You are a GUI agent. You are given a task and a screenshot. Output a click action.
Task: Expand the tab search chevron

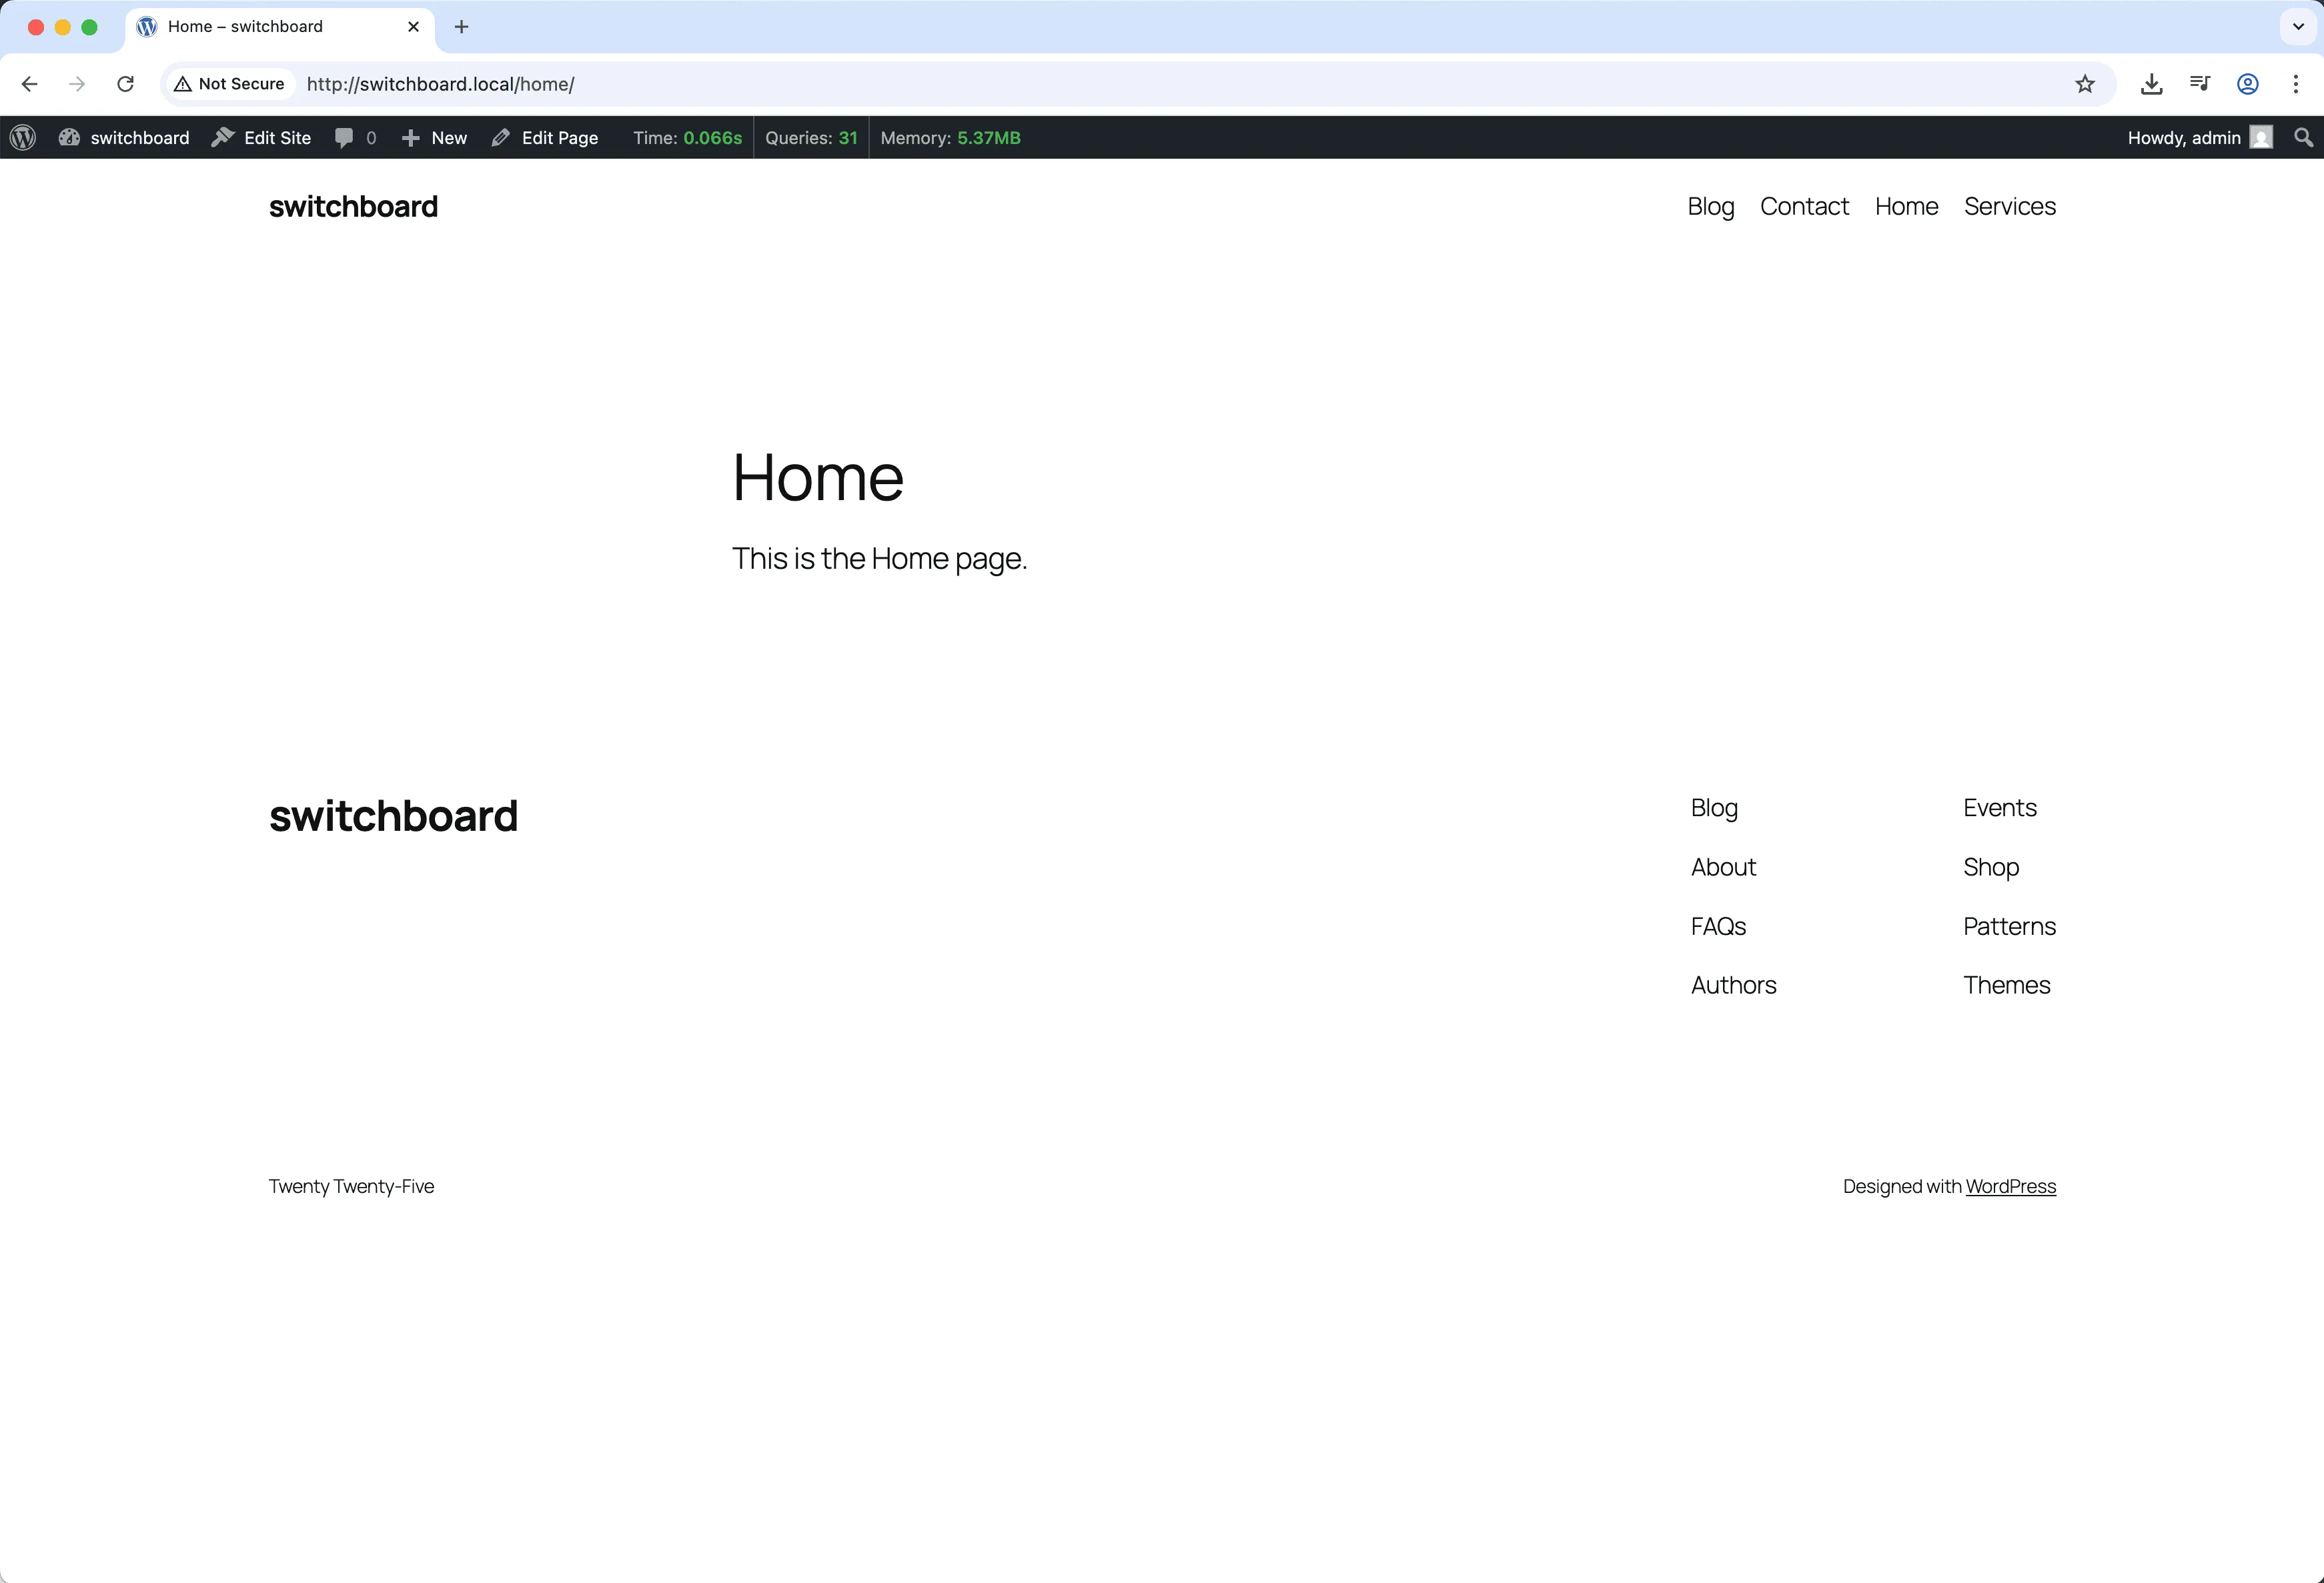click(2298, 27)
